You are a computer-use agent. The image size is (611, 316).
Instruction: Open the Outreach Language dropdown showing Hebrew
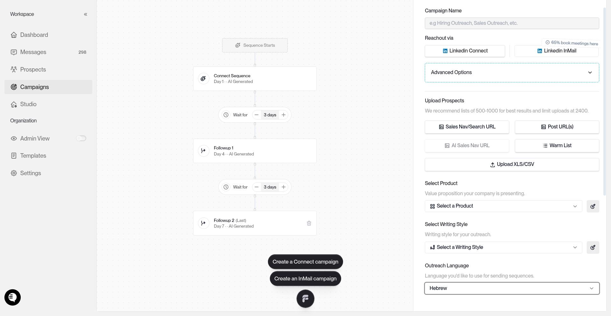[x=512, y=288]
